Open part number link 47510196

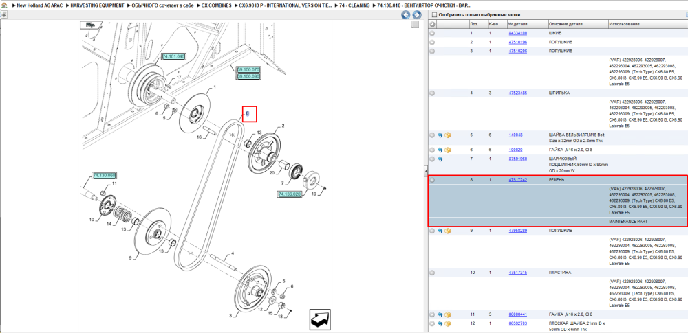tap(518, 42)
